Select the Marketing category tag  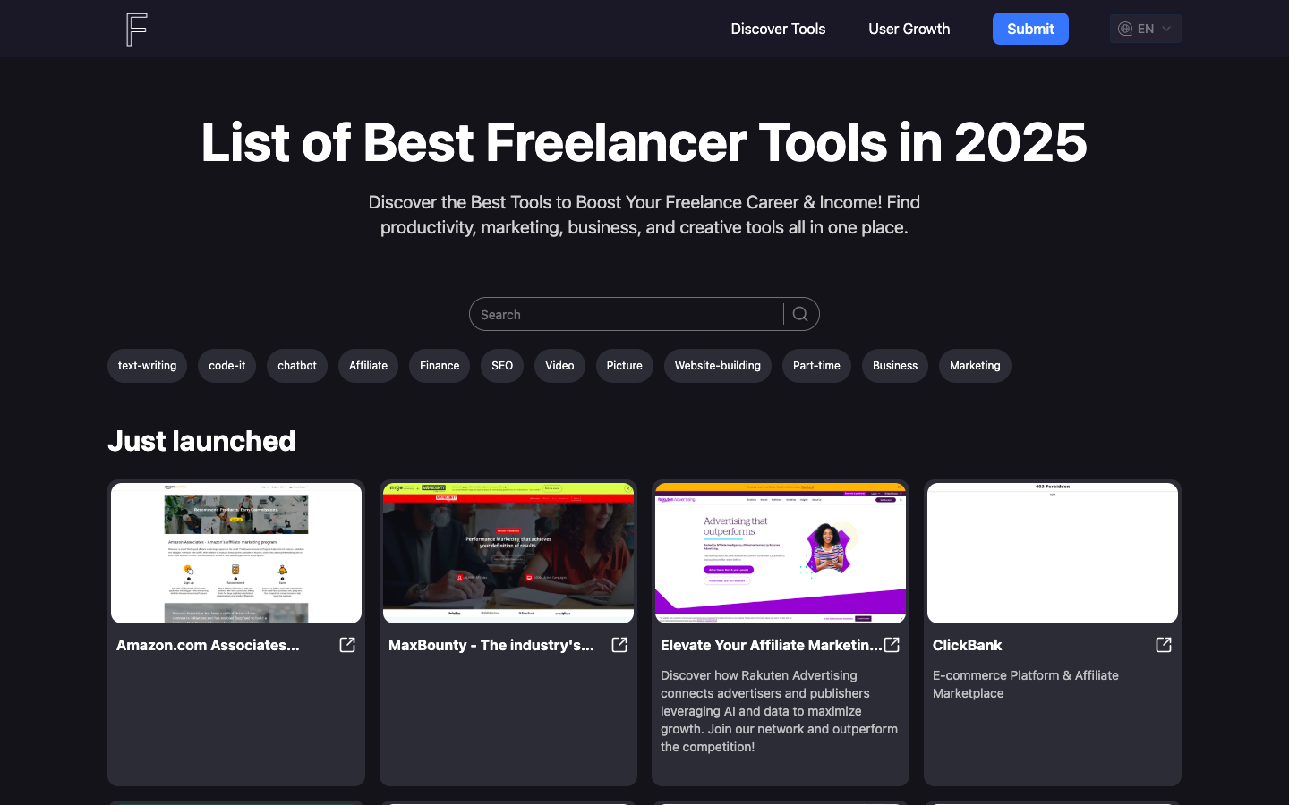975,366
